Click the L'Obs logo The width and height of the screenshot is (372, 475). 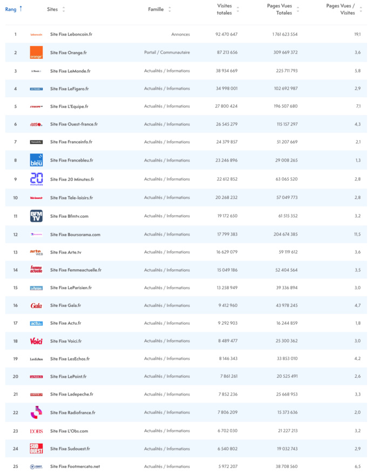(x=36, y=431)
